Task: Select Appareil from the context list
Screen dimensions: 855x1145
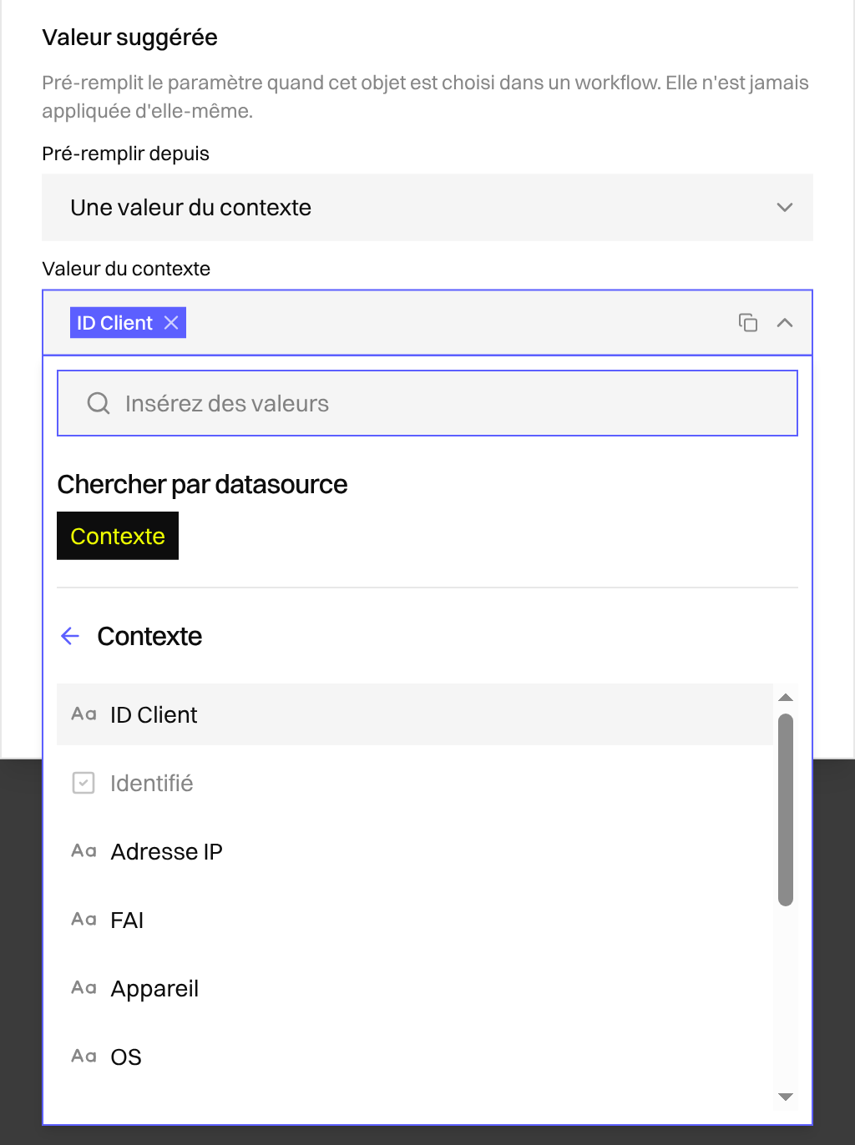Action: [415, 988]
